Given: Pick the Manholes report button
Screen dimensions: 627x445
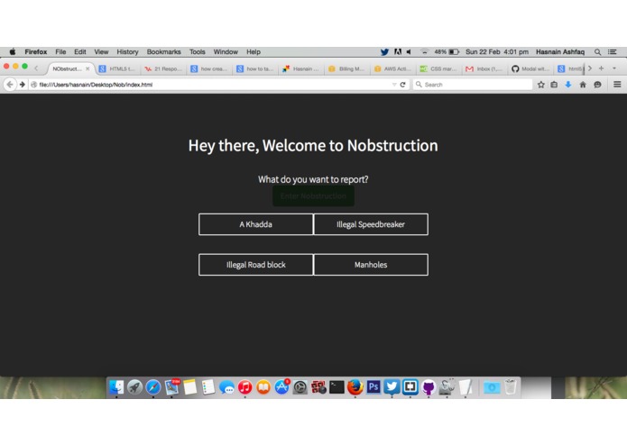Looking at the screenshot, I should [x=371, y=265].
